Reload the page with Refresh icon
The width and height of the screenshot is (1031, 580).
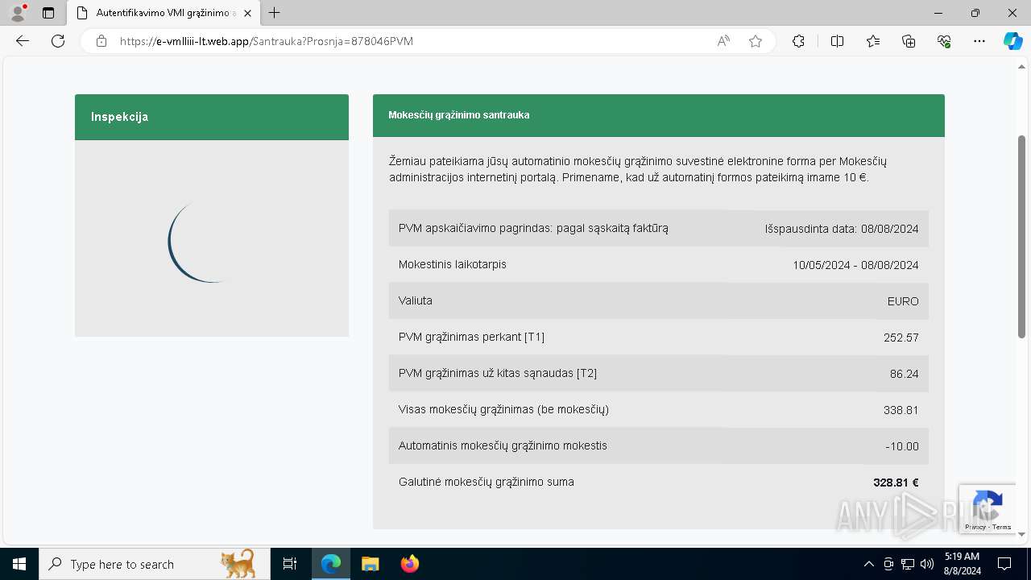pos(58,41)
